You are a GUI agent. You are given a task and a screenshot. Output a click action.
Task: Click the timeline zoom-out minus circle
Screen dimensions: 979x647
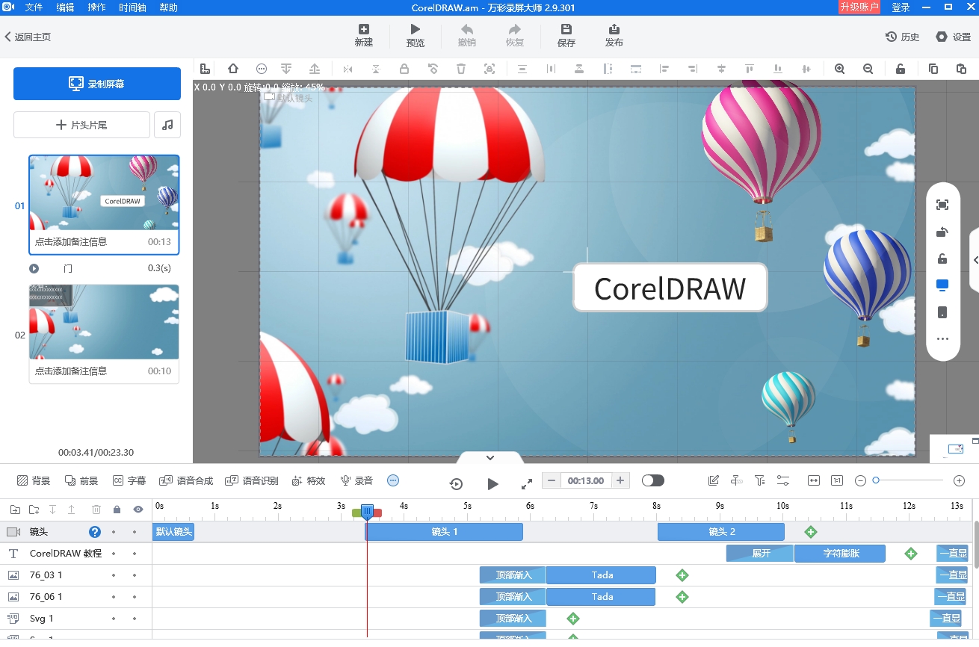tap(860, 480)
